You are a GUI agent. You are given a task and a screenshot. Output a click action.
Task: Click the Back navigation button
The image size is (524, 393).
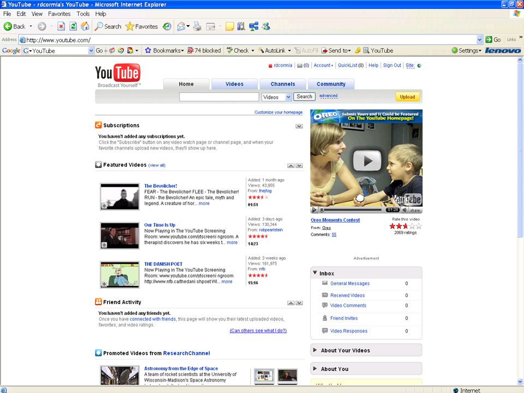(14, 26)
